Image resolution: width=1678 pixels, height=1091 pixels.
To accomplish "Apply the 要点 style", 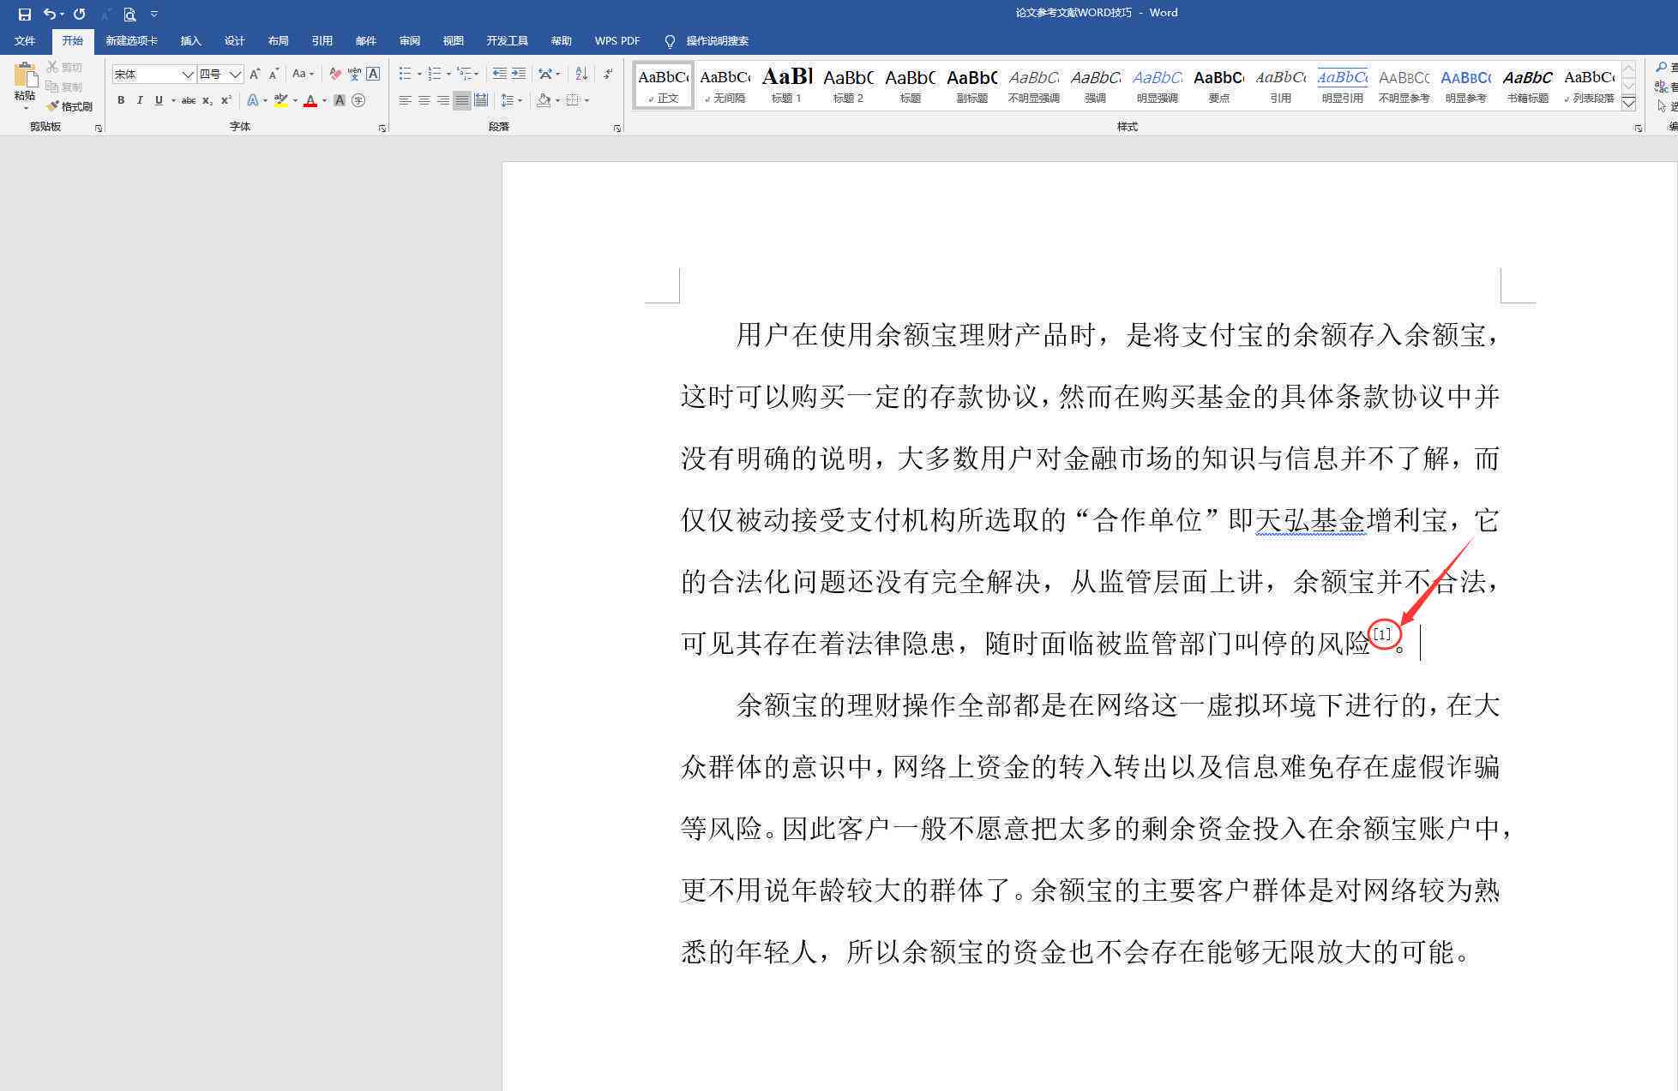I will [x=1218, y=85].
